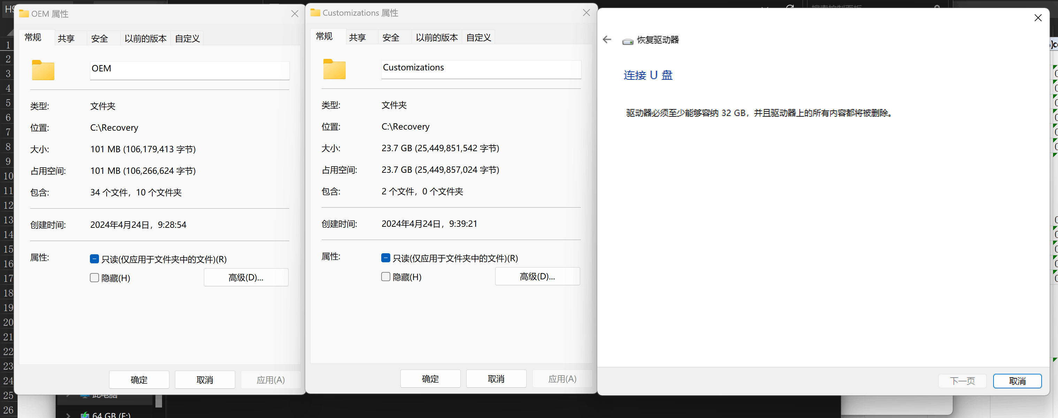Switch to 安全 tab in OEM properties
The width and height of the screenshot is (1058, 418).
(99, 39)
